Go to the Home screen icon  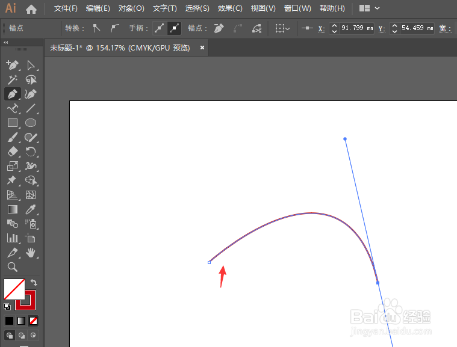pos(31,9)
